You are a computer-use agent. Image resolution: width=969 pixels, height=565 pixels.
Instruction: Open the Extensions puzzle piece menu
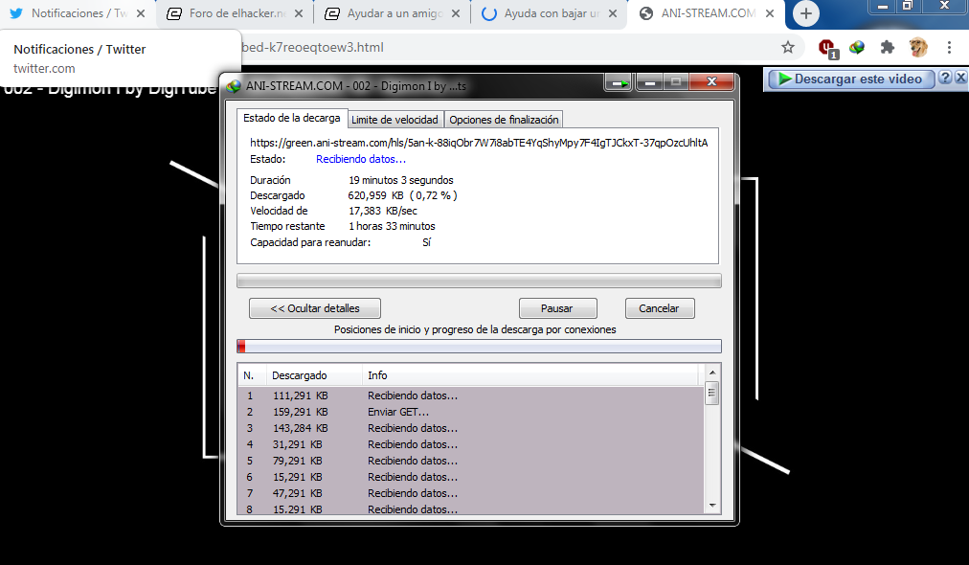pyautogui.click(x=888, y=48)
